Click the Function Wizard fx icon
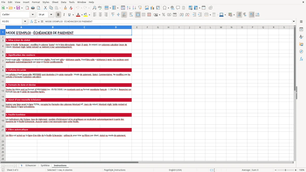This screenshot has height=172, width=306. (32, 21)
